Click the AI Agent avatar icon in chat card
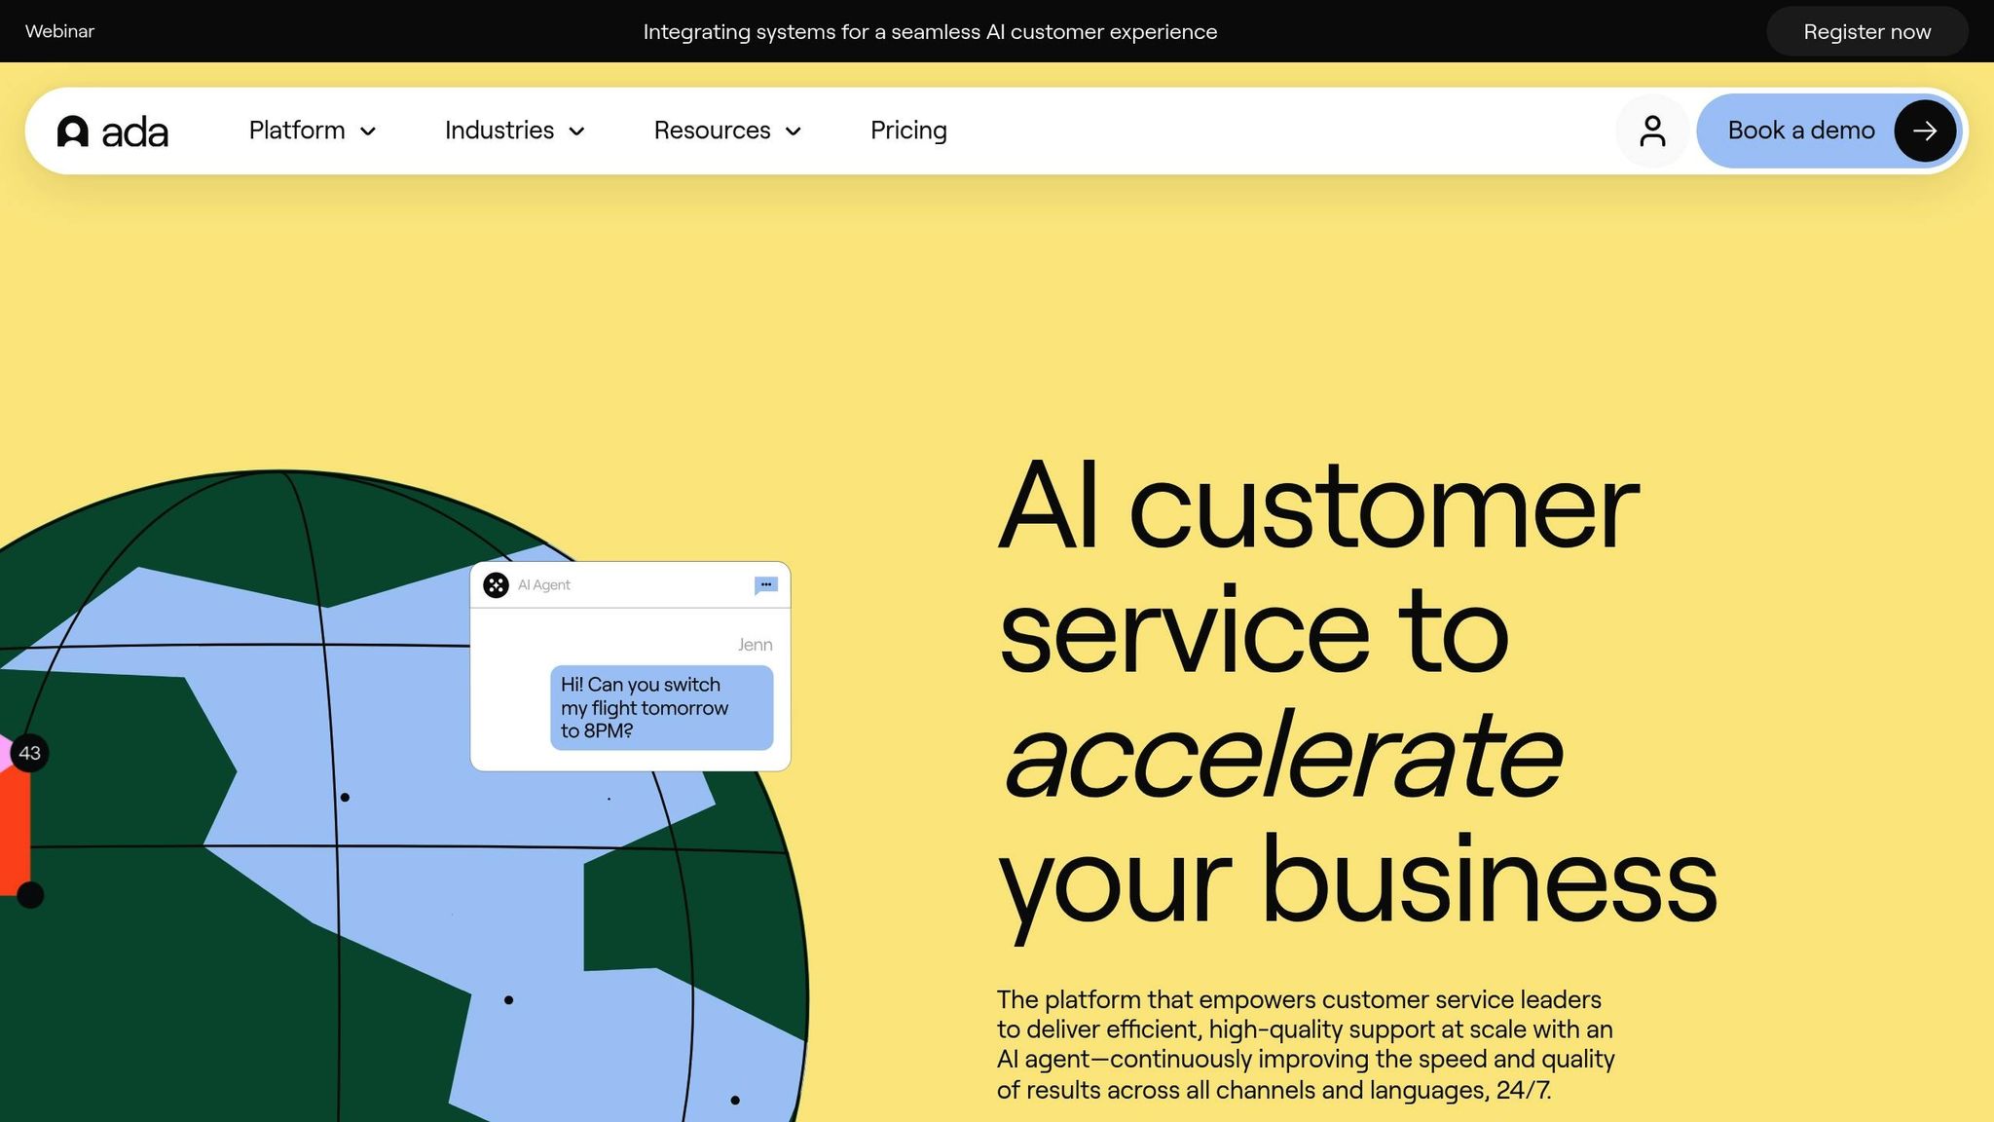 pyautogui.click(x=496, y=585)
